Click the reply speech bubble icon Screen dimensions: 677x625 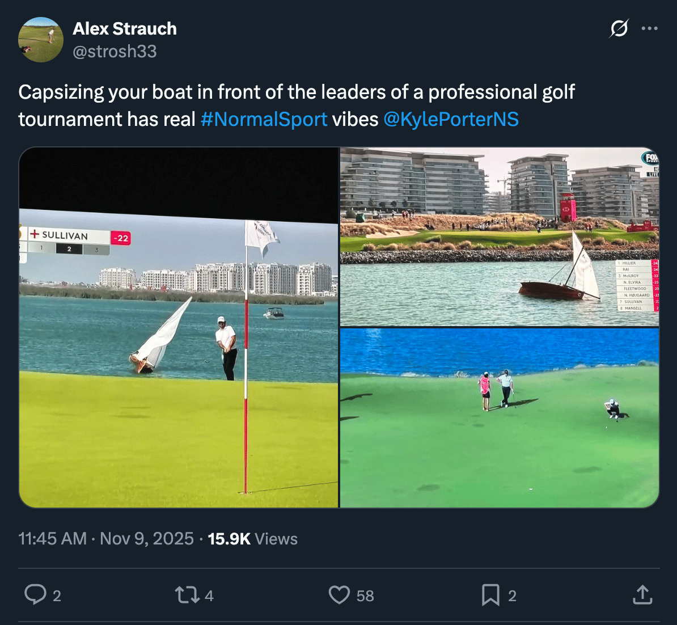[35, 594]
